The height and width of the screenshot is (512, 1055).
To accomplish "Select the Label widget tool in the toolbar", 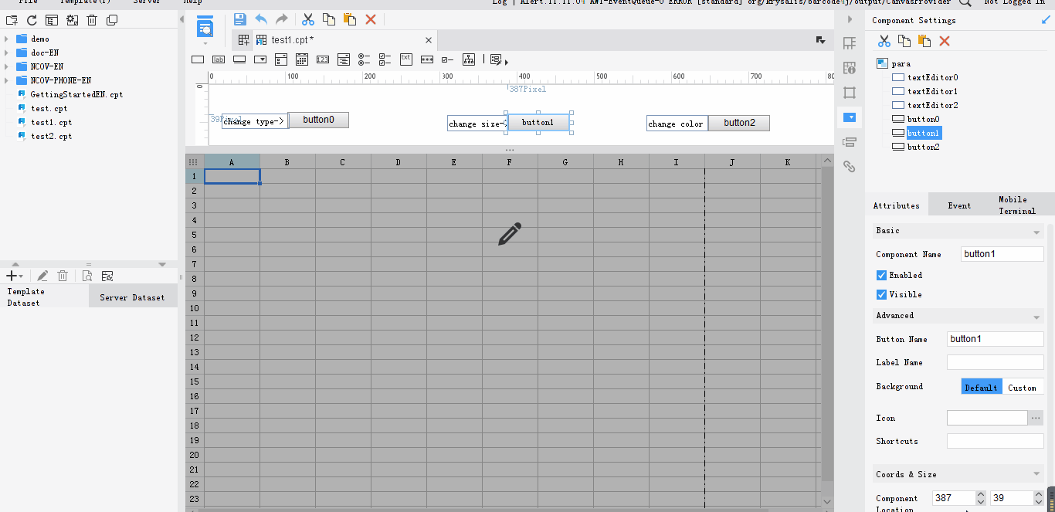I will (x=219, y=59).
